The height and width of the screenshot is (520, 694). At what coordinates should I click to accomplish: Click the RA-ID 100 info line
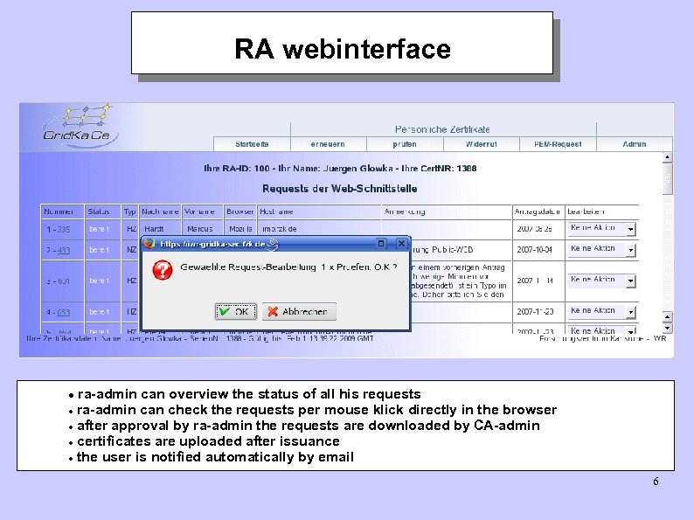(340, 169)
